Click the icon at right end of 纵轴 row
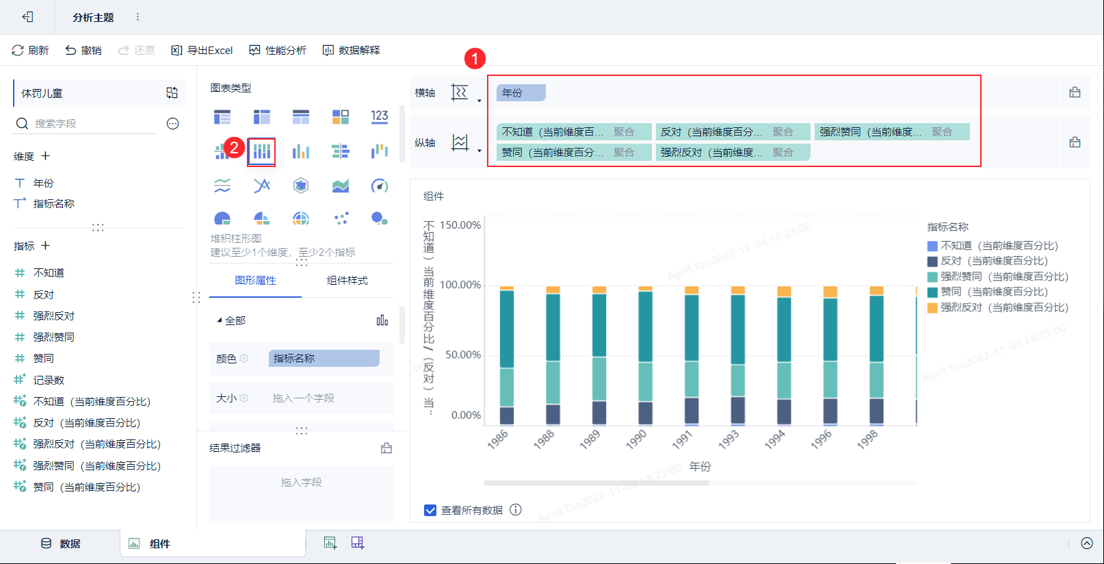 click(x=1075, y=142)
